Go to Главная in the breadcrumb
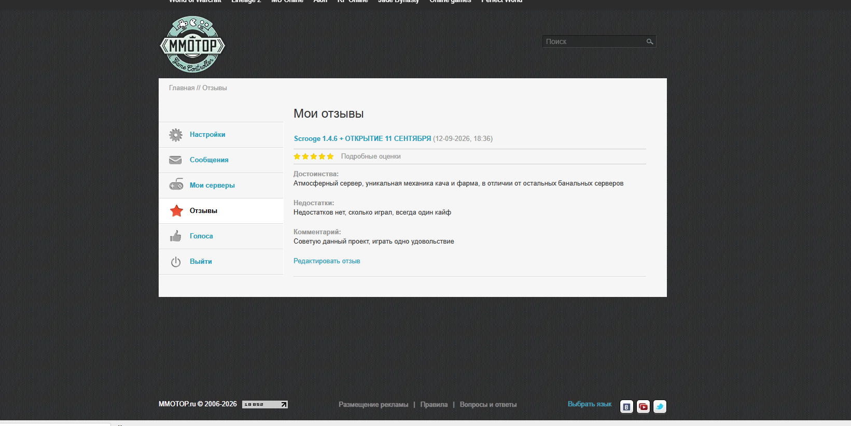The height and width of the screenshot is (426, 851). pos(182,88)
